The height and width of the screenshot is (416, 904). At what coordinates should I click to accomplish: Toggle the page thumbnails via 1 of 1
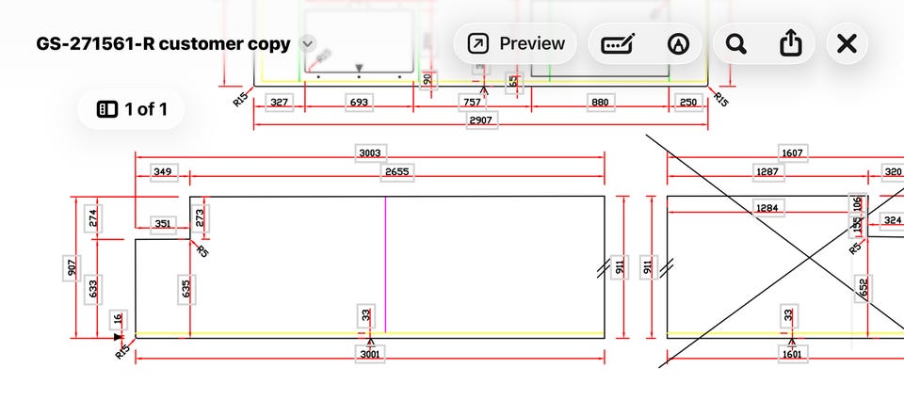[132, 109]
